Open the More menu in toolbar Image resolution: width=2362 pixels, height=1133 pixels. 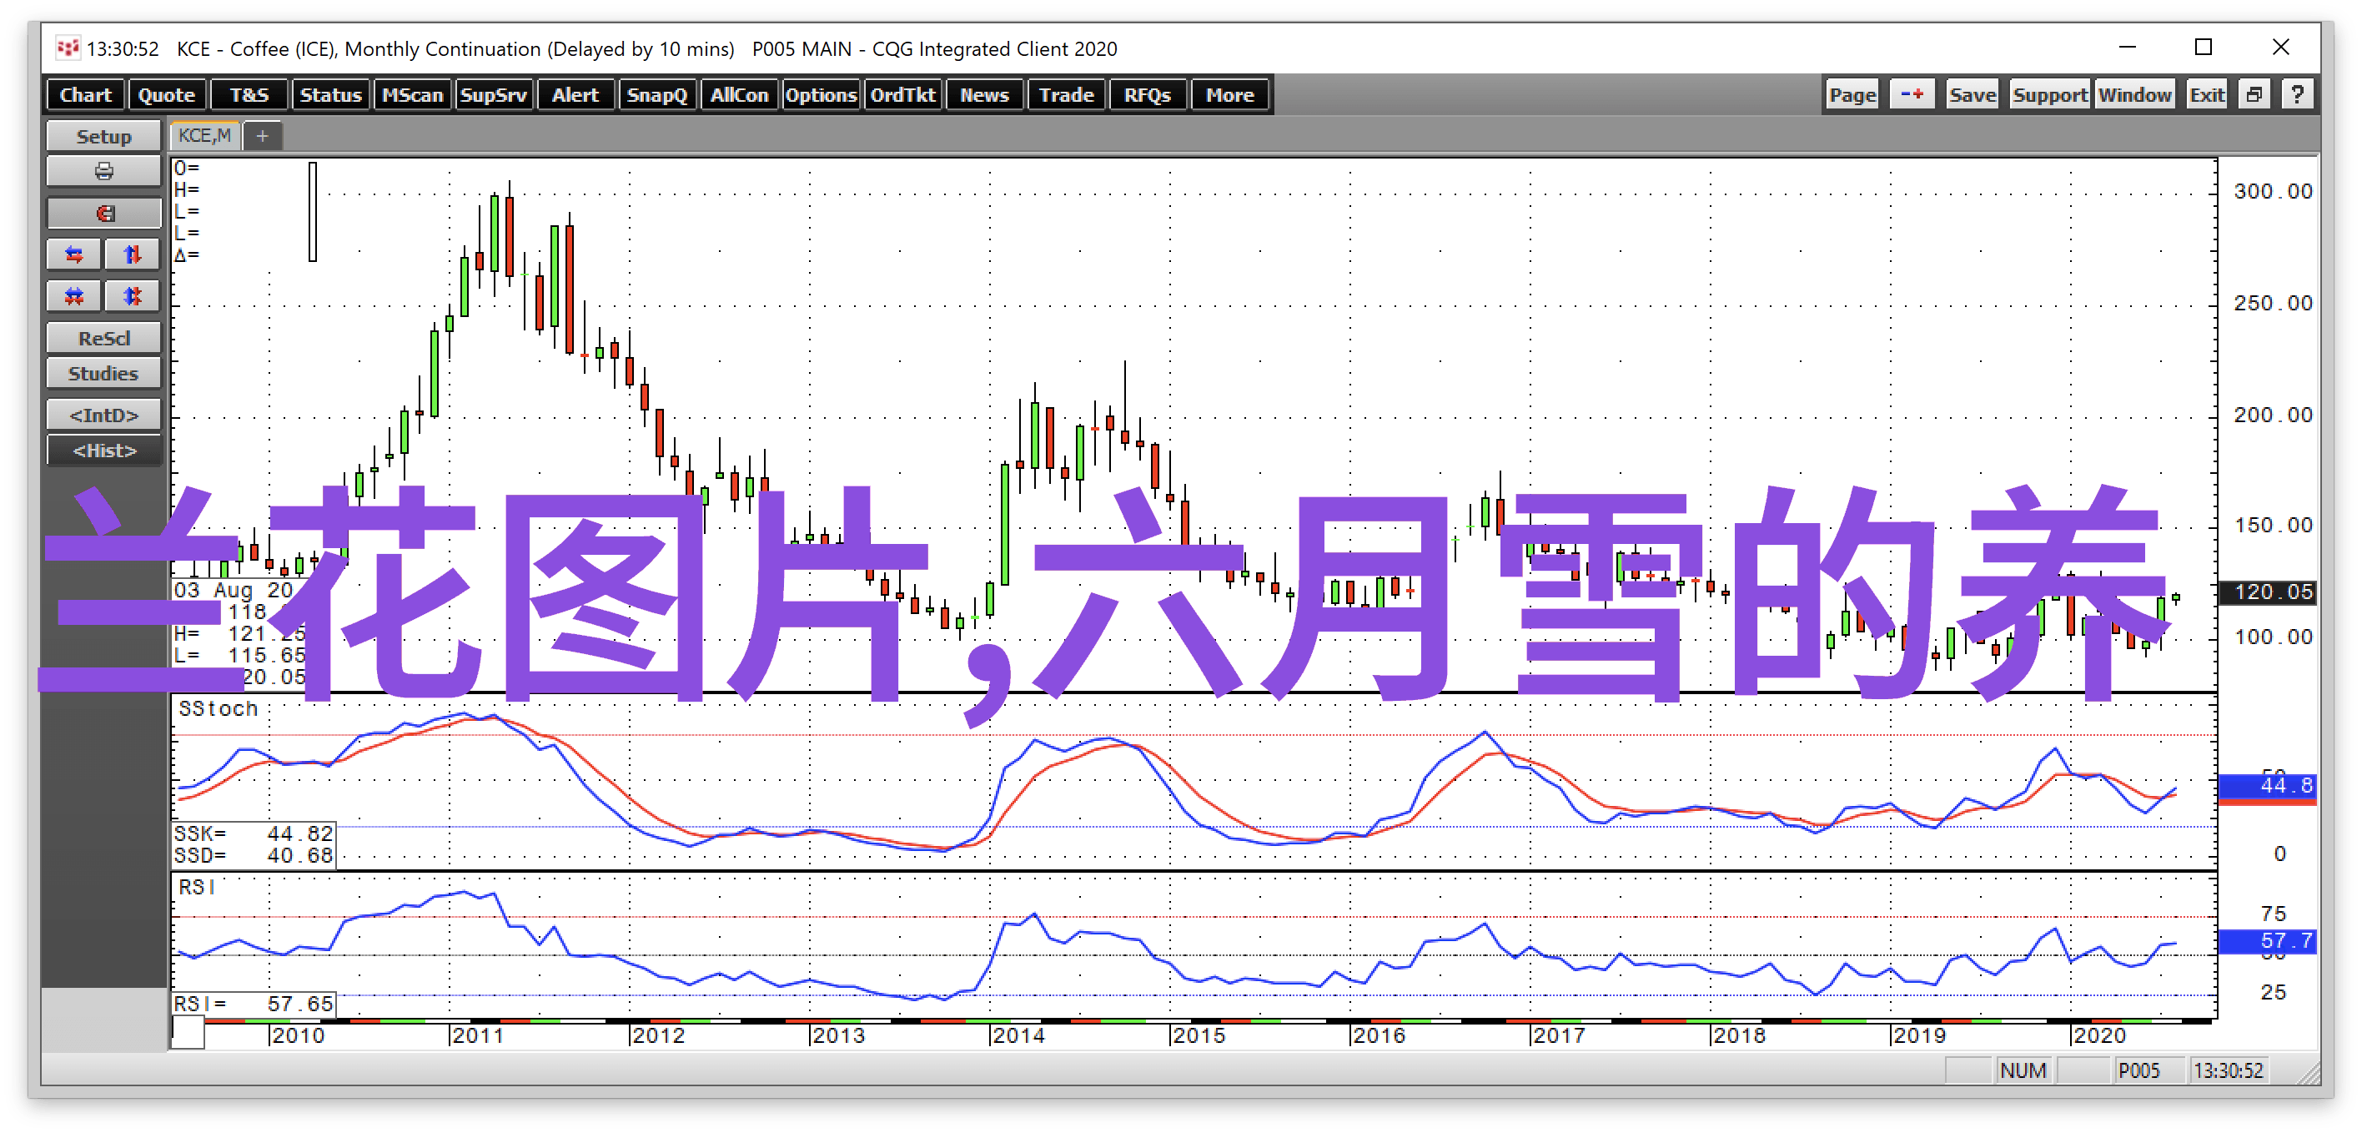1229,94
